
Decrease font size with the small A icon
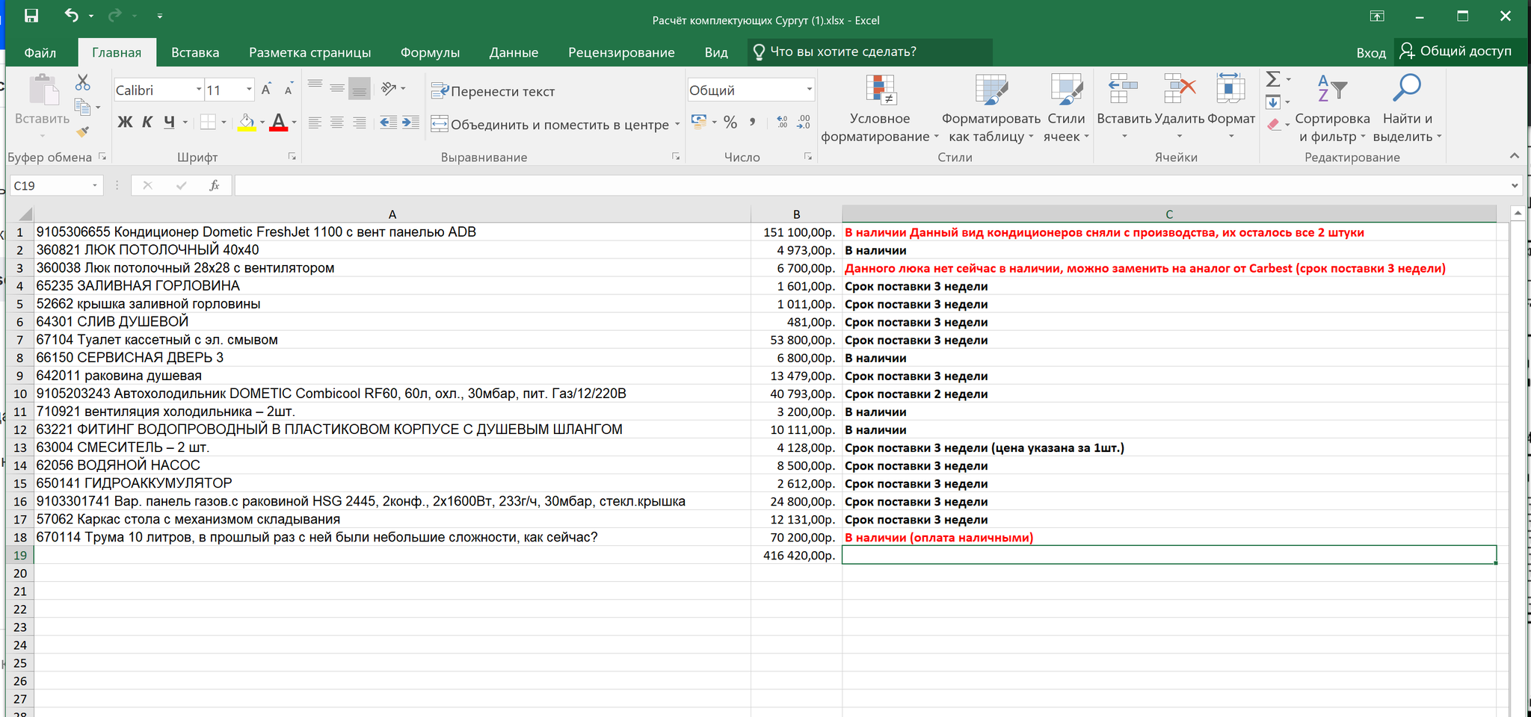(x=289, y=90)
